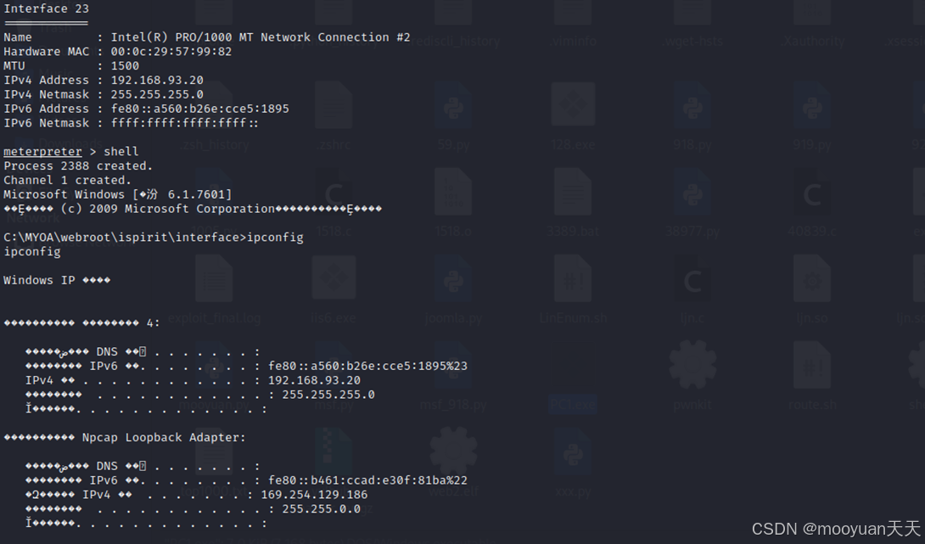Click the 'Npcap Loopback Adapter:' heading
This screenshot has width=925, height=544.
tap(164, 437)
